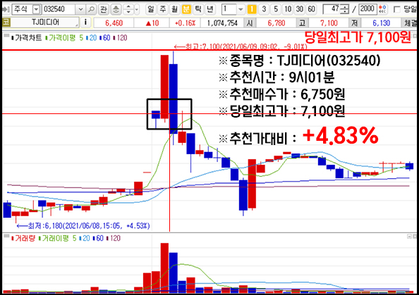Select the highlighted 1-minute interval button

pos(252,9)
